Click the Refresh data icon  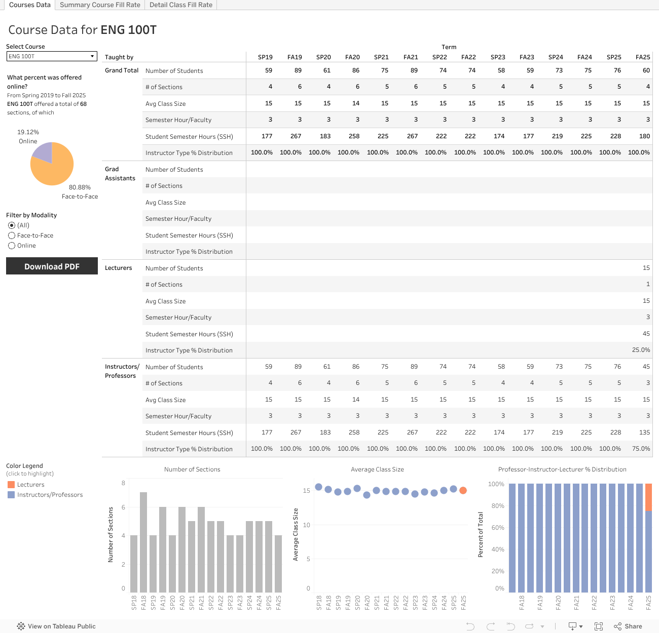(529, 626)
